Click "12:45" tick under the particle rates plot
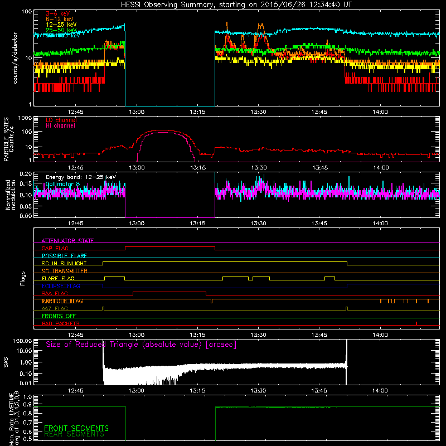 pyautogui.click(x=76, y=168)
